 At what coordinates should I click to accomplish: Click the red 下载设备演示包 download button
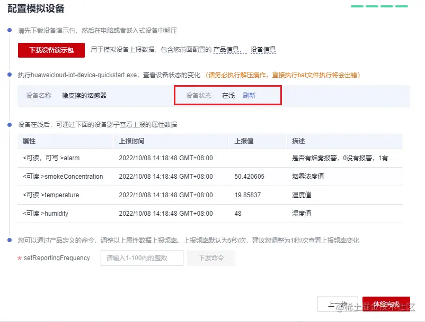[x=51, y=50]
